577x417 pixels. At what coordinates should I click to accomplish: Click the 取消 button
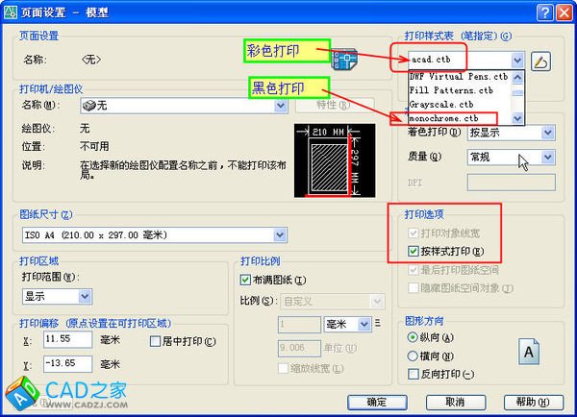[x=454, y=402]
